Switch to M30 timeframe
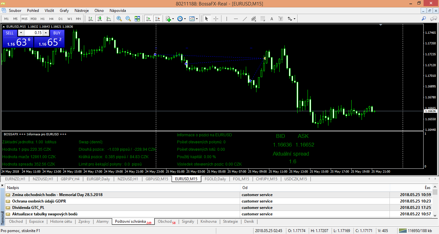 33,19
